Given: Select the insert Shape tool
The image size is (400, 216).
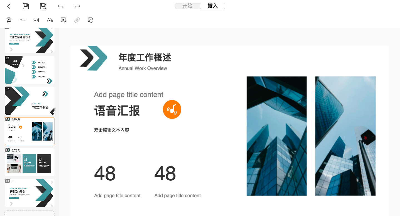Looking at the screenshot, I should point(90,20).
